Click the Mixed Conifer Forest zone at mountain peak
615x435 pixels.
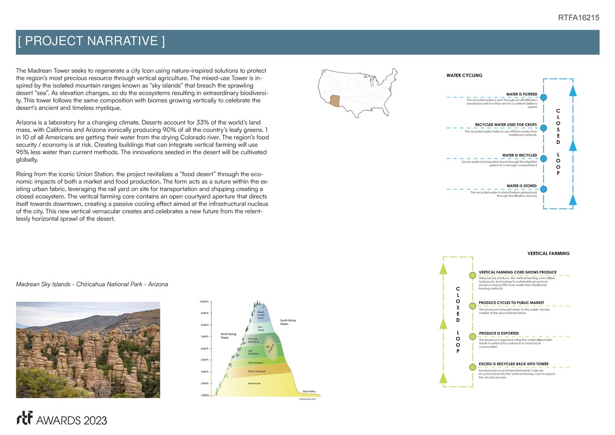coord(260,314)
